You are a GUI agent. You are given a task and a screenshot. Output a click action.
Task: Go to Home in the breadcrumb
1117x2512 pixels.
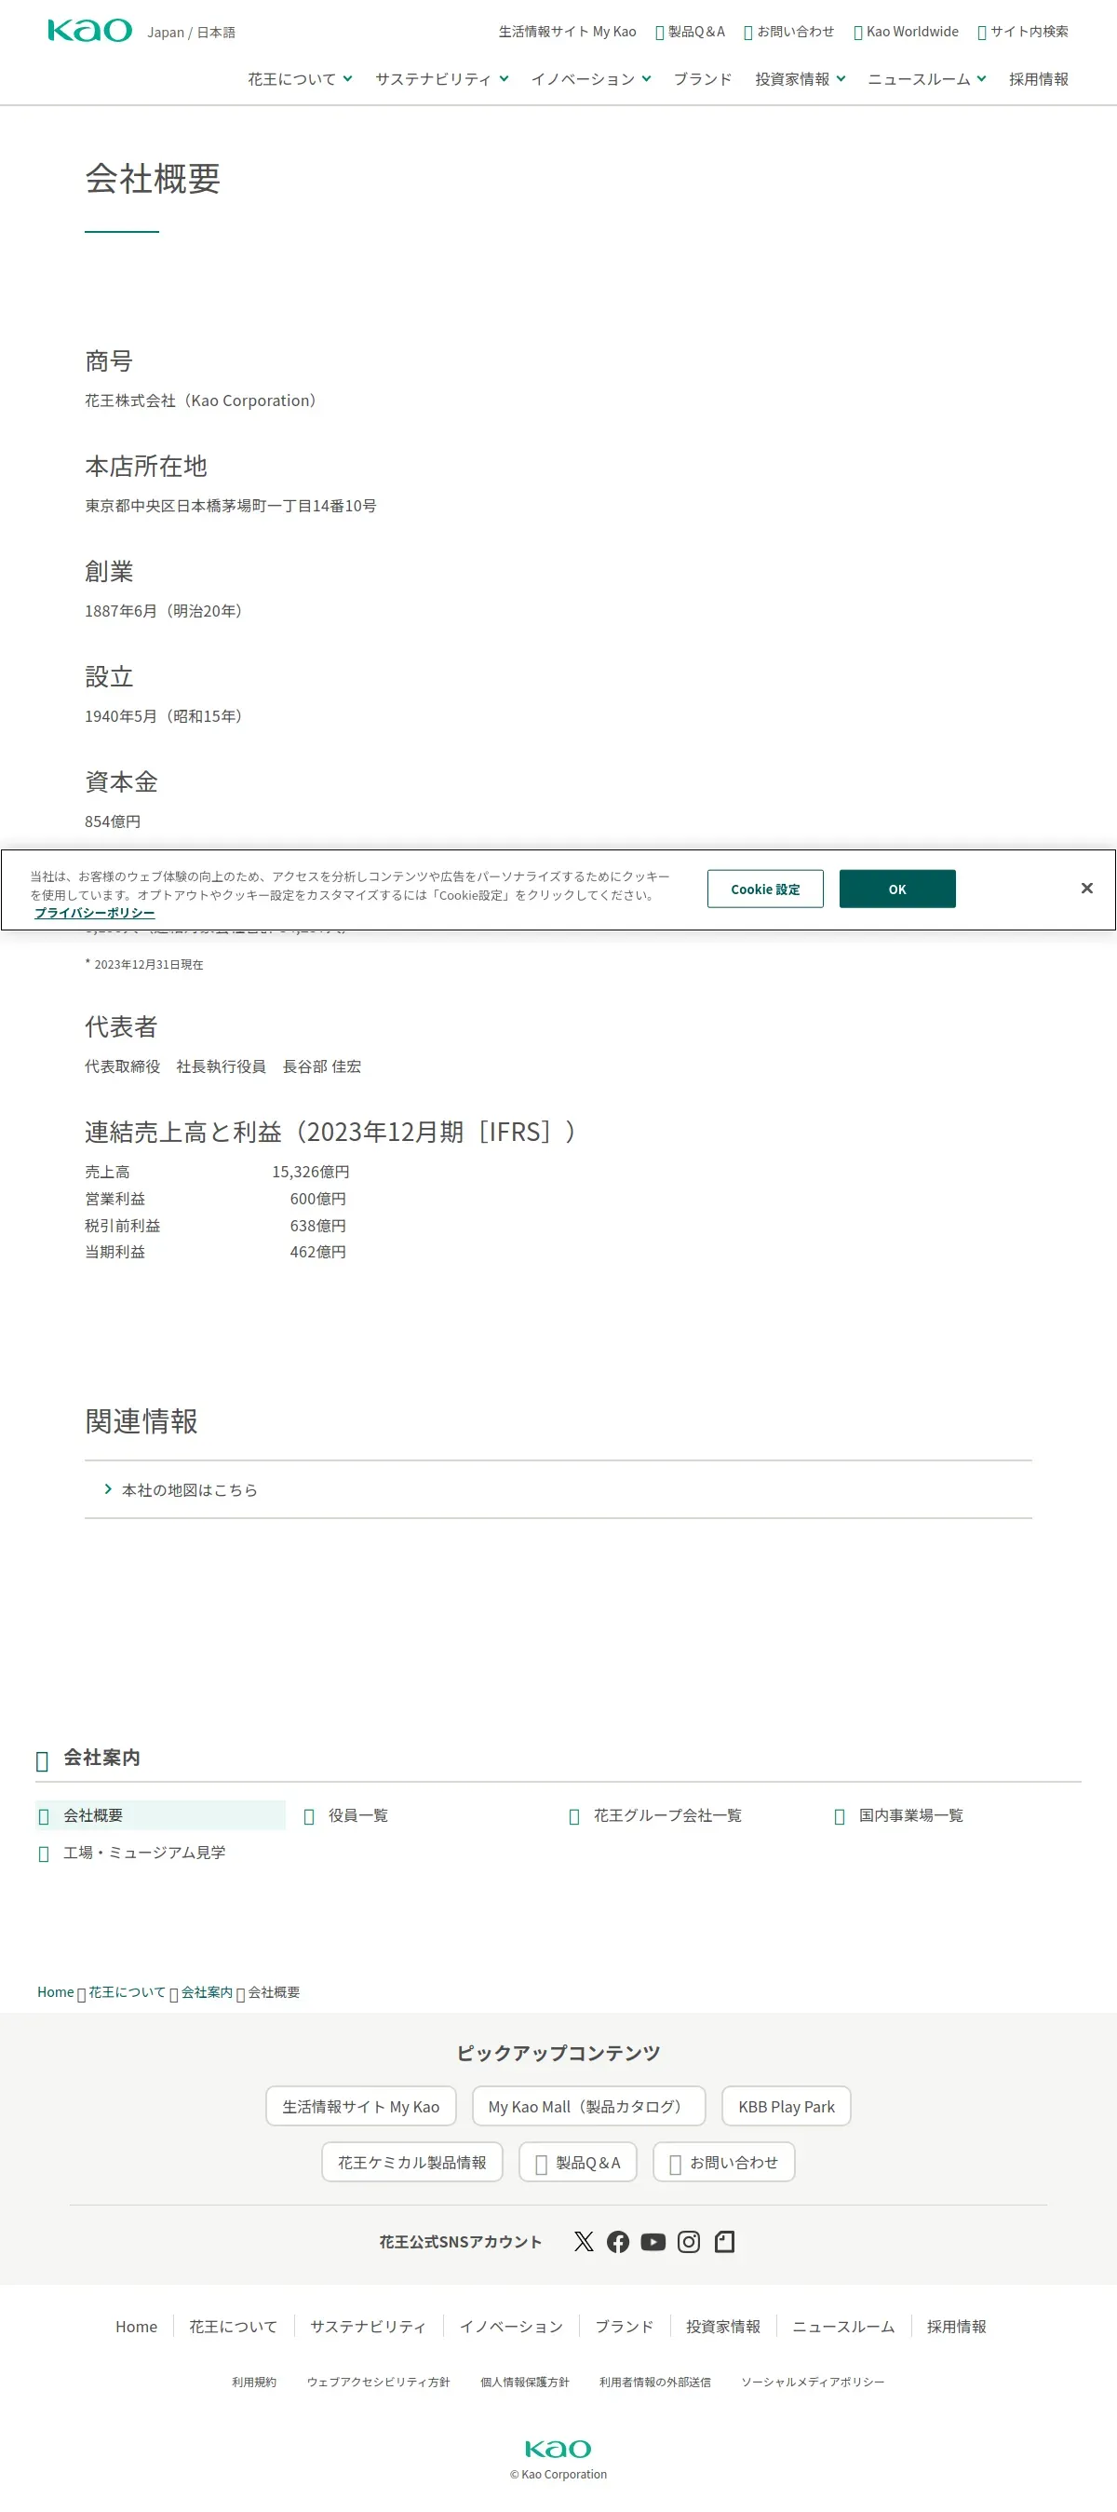coord(56,1991)
